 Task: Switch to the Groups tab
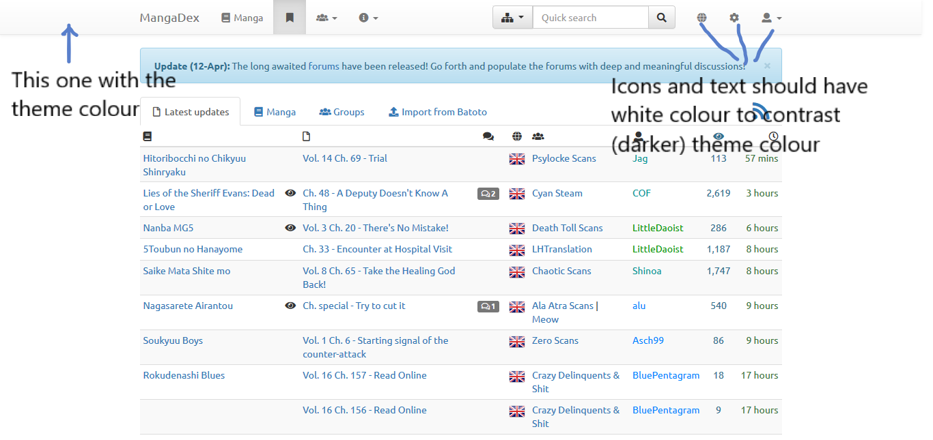342,112
